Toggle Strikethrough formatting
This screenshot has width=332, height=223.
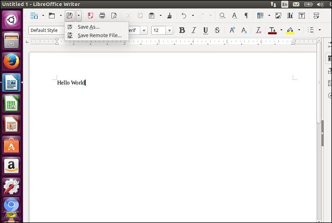[217, 30]
